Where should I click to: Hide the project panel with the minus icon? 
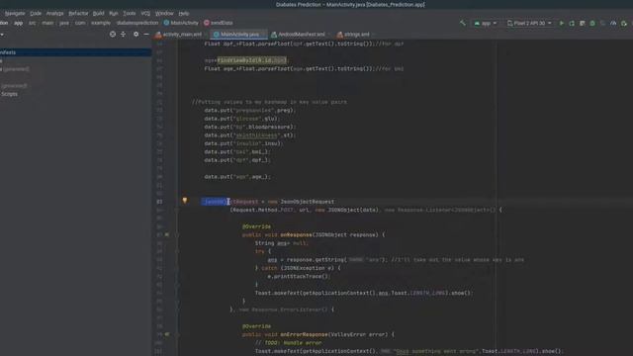[x=146, y=35]
